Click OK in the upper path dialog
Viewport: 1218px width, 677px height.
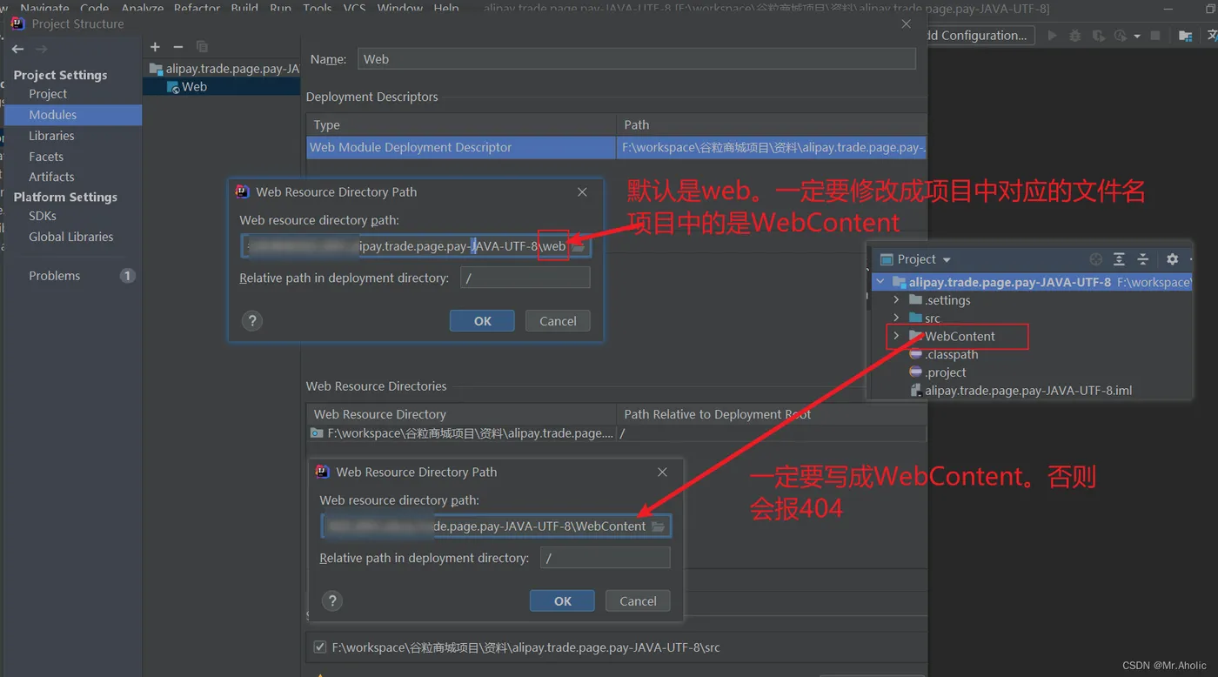coord(482,321)
